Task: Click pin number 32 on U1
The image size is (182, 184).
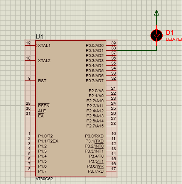Action: pyautogui.click(x=113, y=78)
